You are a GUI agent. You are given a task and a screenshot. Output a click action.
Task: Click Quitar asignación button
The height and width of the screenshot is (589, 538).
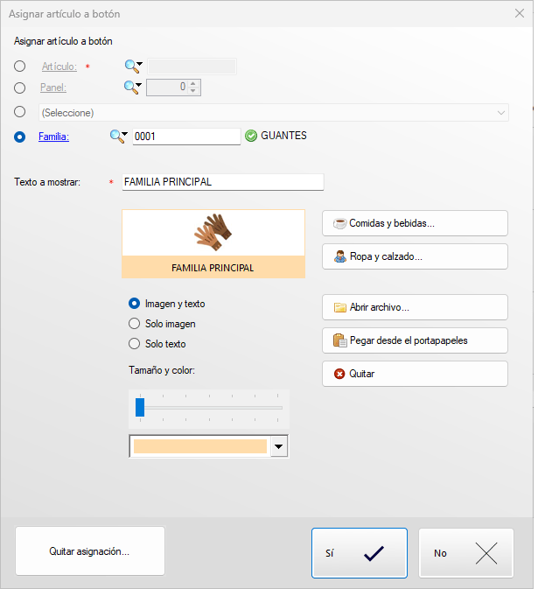89,551
